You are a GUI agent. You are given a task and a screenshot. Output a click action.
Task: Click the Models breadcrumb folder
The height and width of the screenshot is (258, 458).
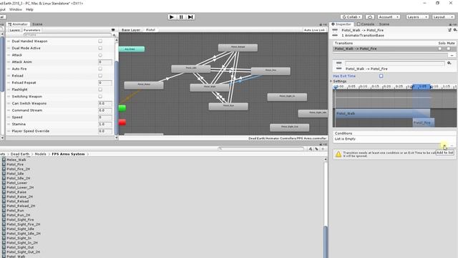point(40,154)
